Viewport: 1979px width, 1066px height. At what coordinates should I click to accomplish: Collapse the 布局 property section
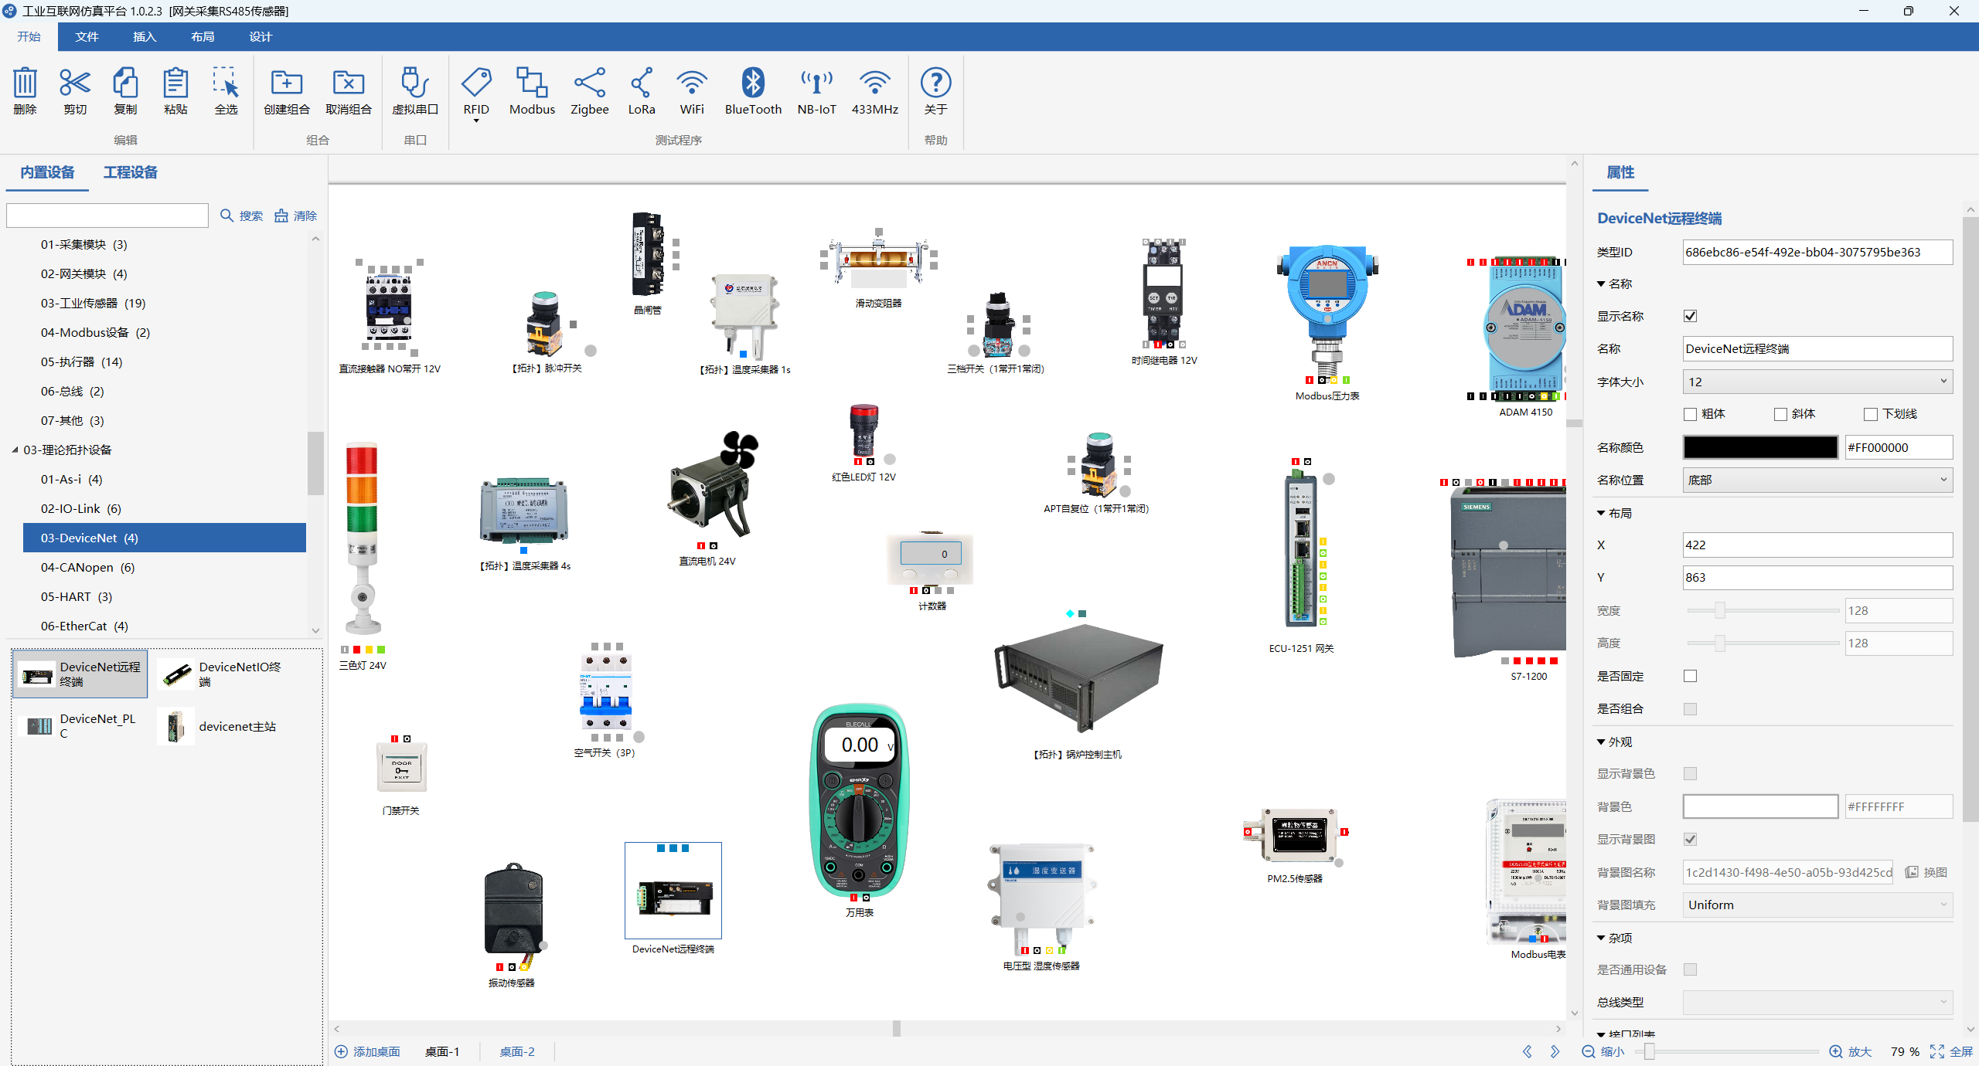pos(1602,513)
